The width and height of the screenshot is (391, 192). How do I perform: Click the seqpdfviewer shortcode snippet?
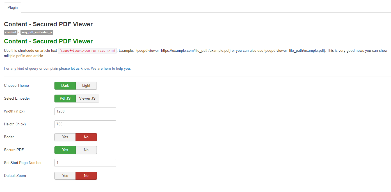(87, 51)
